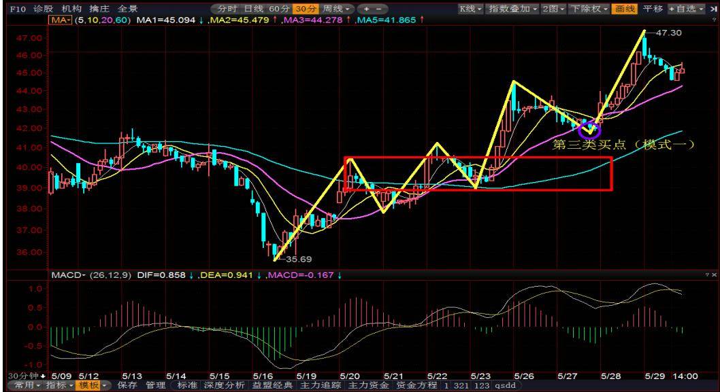Open the 模板 template dropdown
The width and height of the screenshot is (720, 392).
(x=93, y=386)
